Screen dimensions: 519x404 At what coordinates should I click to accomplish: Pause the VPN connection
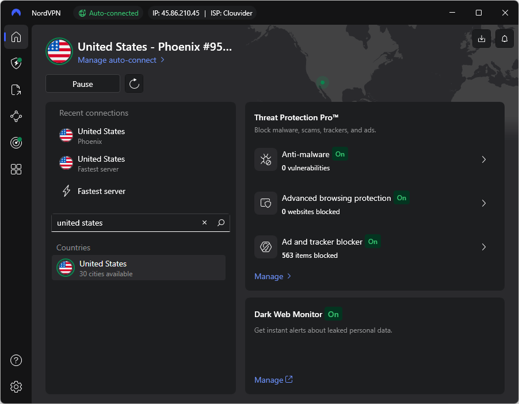[x=82, y=83]
